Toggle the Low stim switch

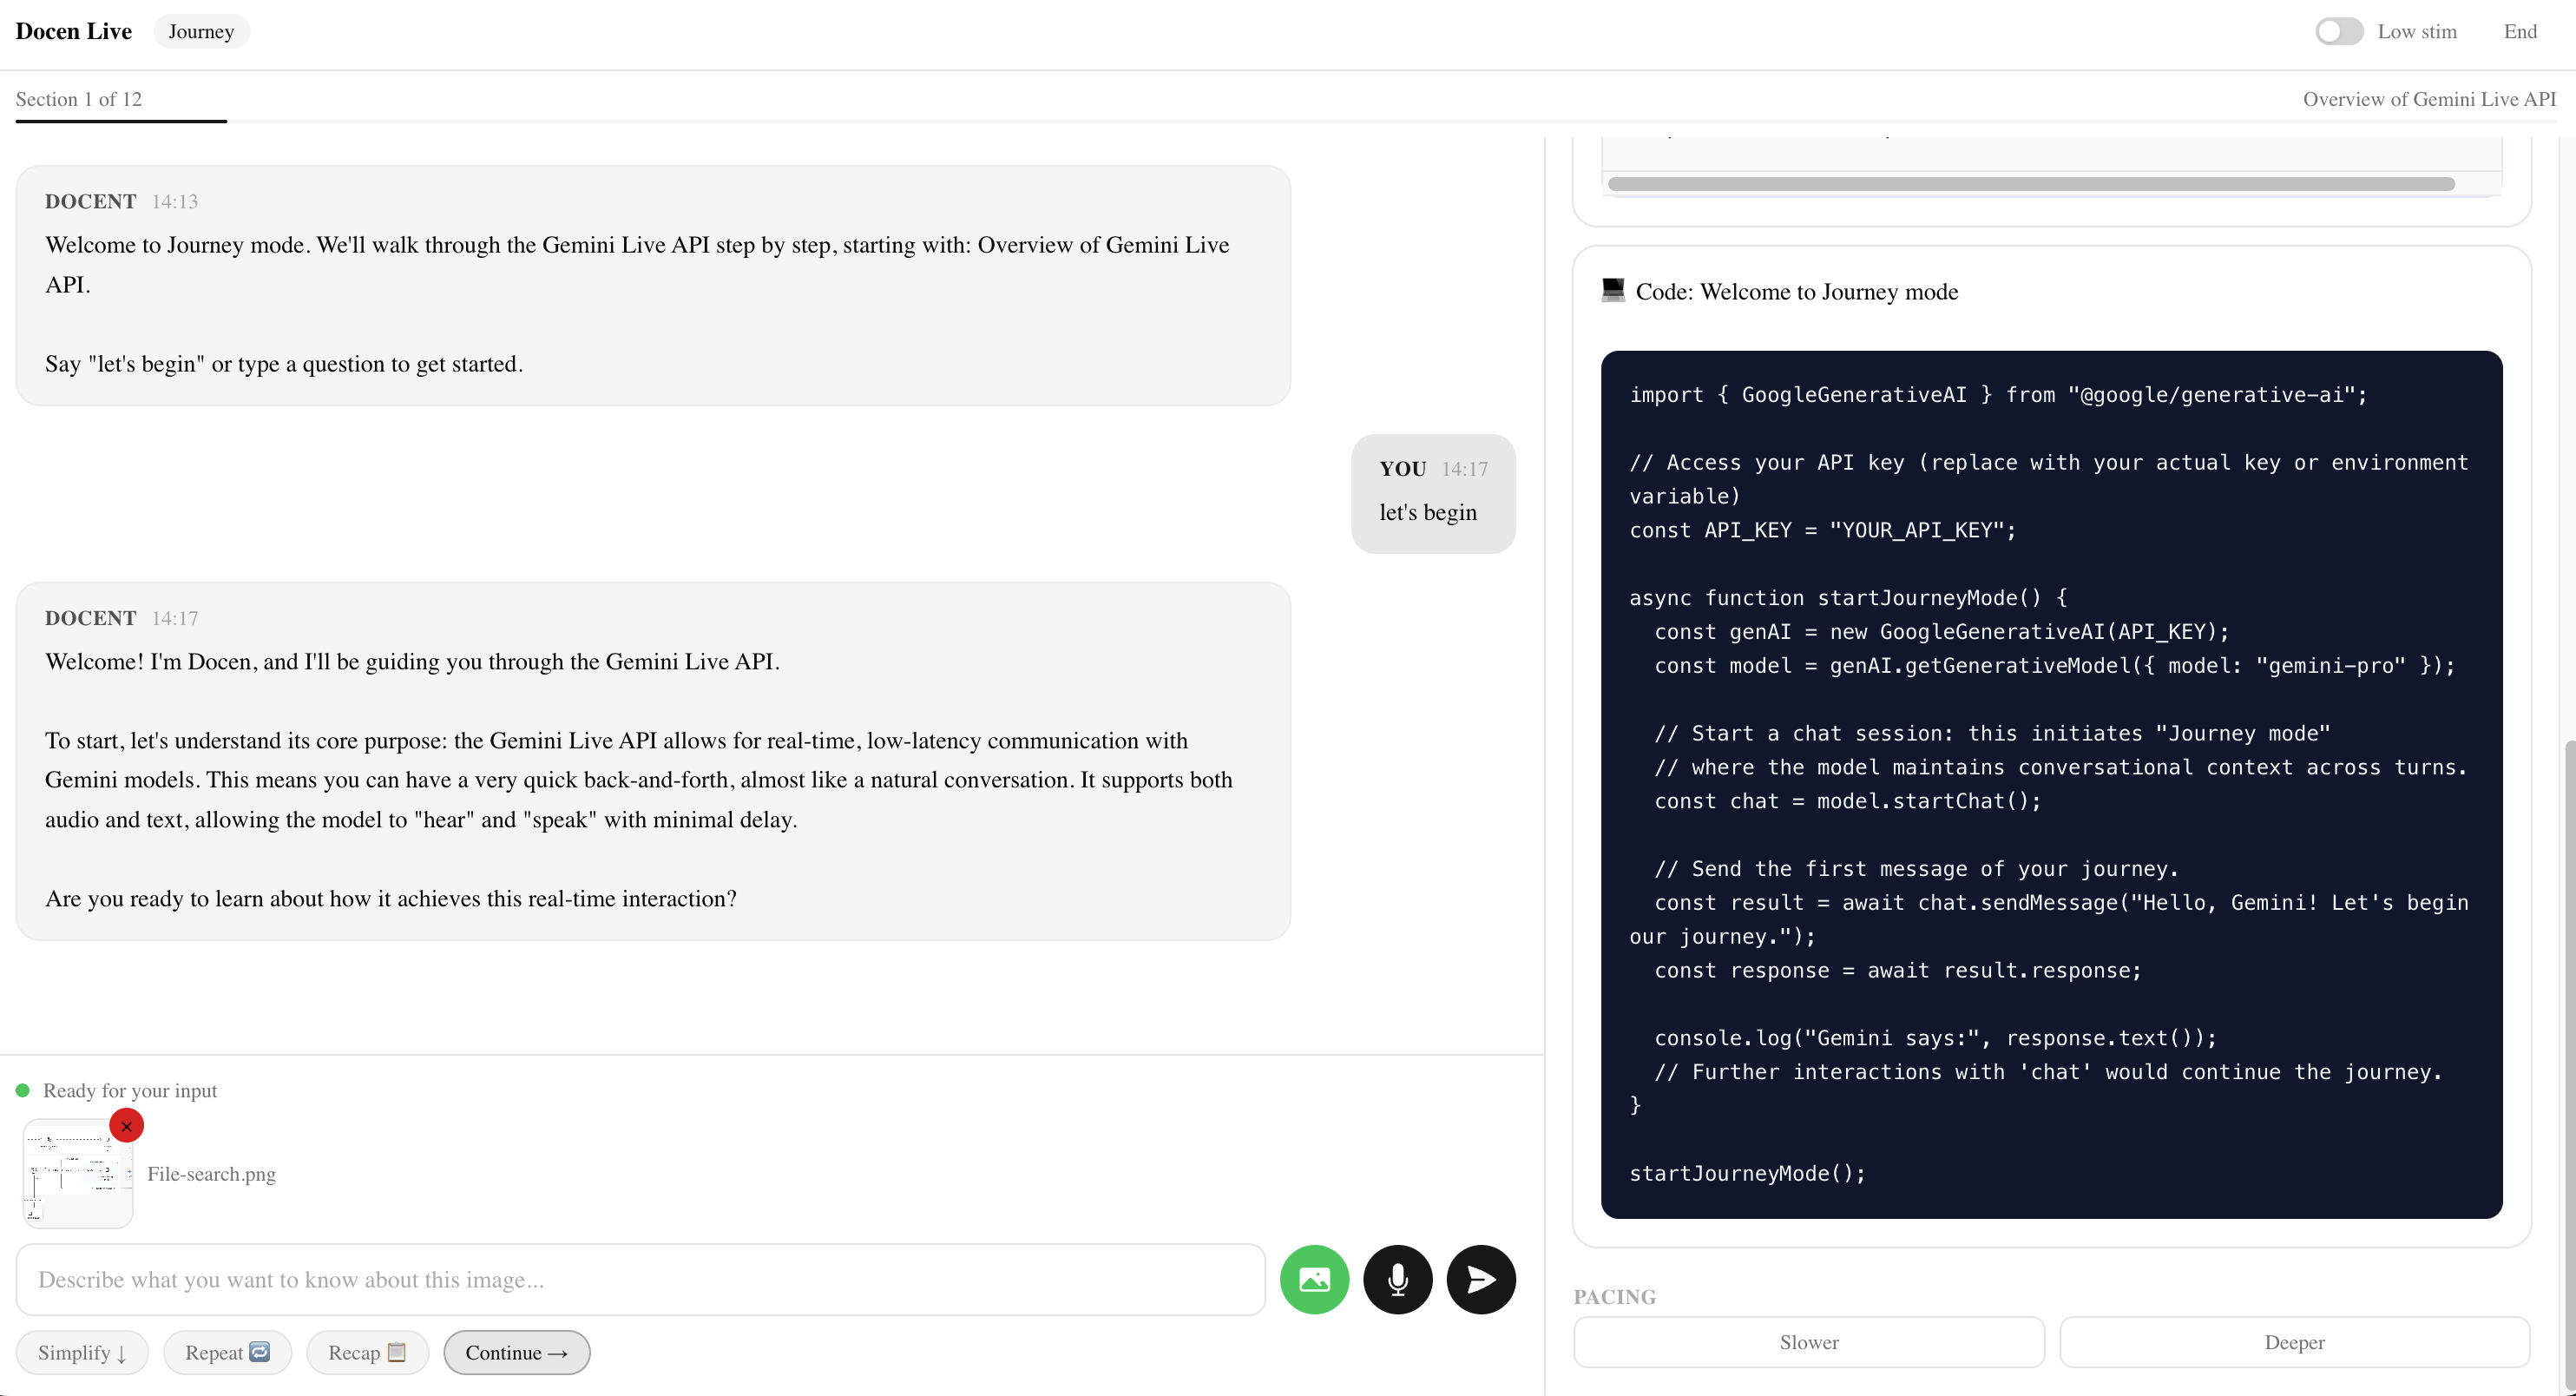tap(2338, 31)
